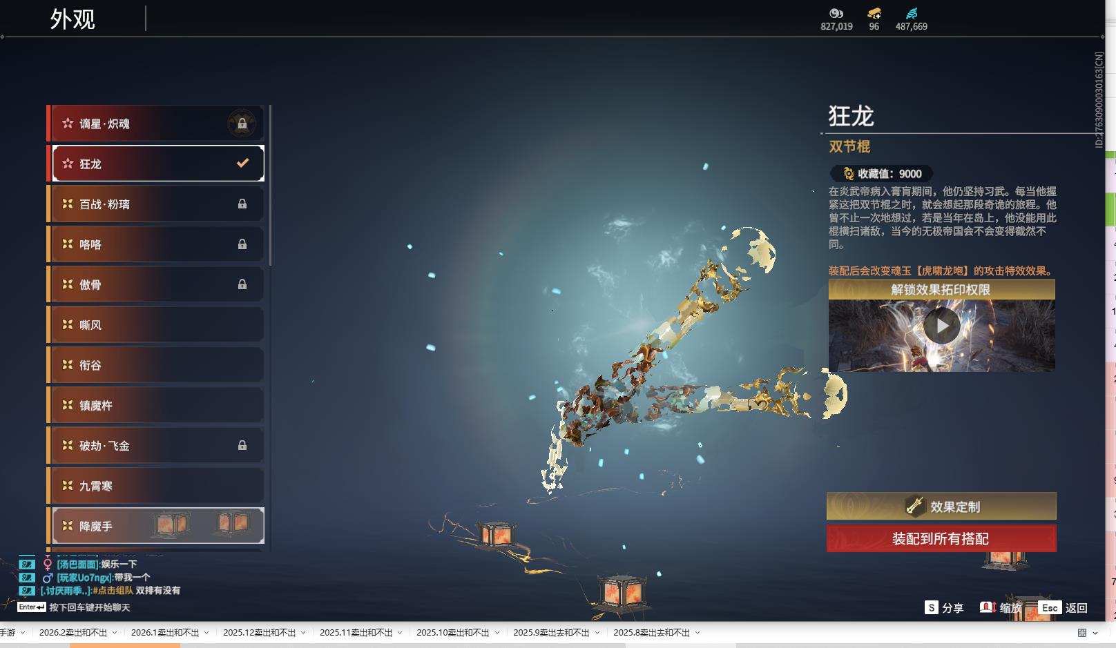1116x648 pixels.
Task: Click the lock icon on 百战·粉璃
Action: (x=242, y=204)
